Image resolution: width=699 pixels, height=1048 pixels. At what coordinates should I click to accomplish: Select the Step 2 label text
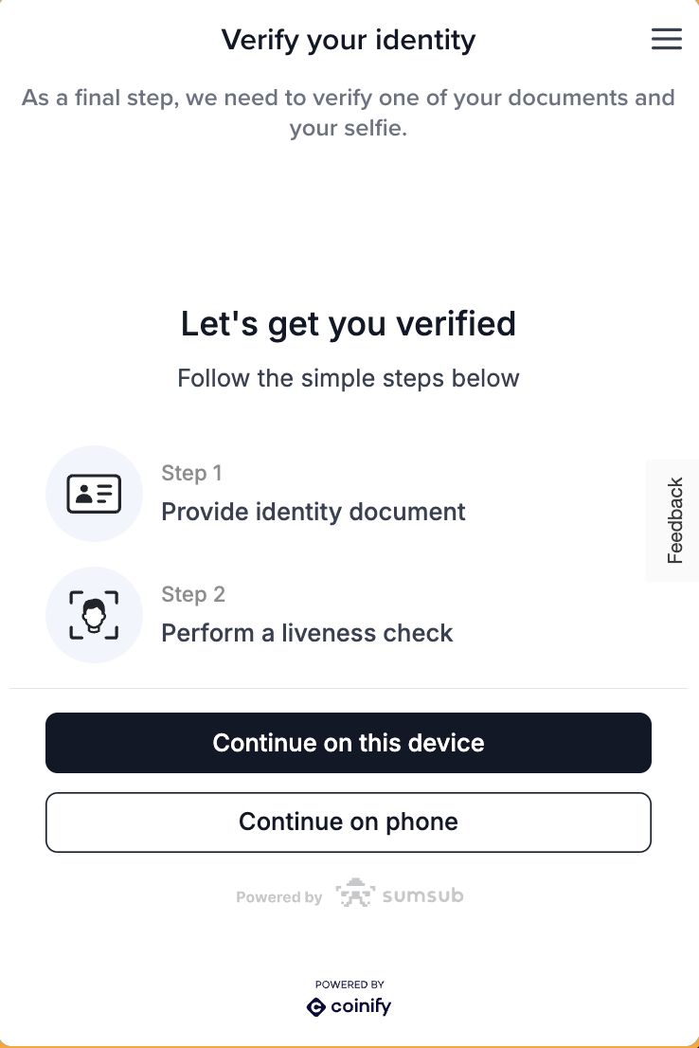193,594
